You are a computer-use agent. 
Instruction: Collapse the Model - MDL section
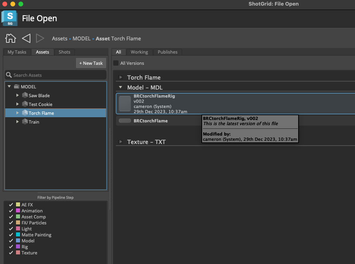[121, 88]
